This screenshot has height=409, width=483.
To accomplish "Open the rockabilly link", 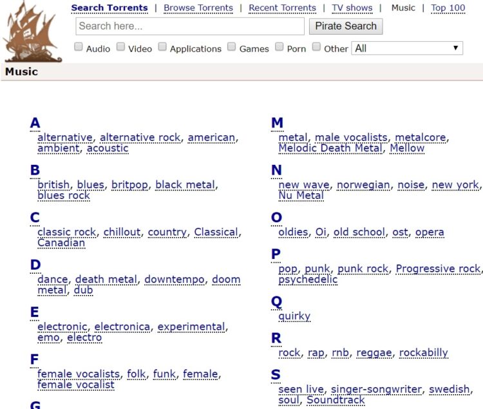I will [x=424, y=352].
